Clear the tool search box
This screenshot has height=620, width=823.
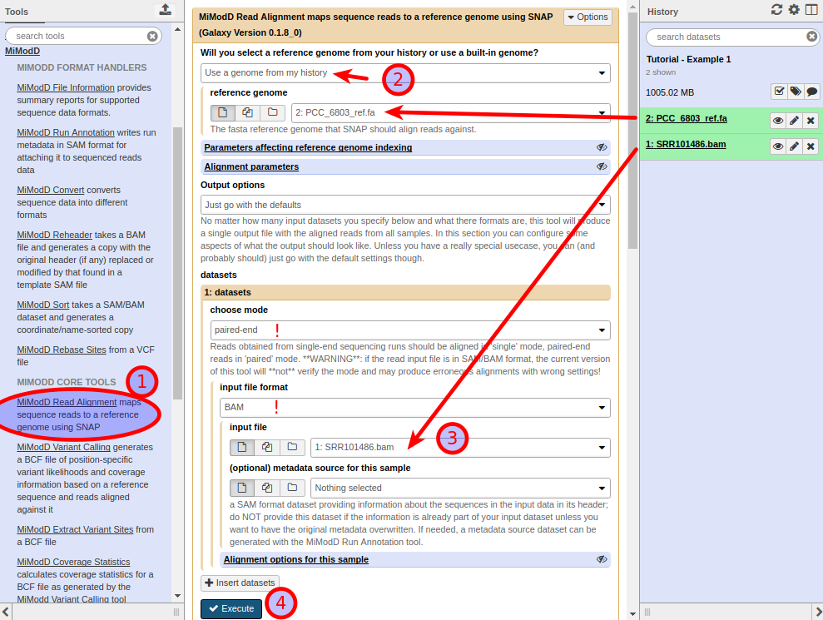click(x=152, y=37)
